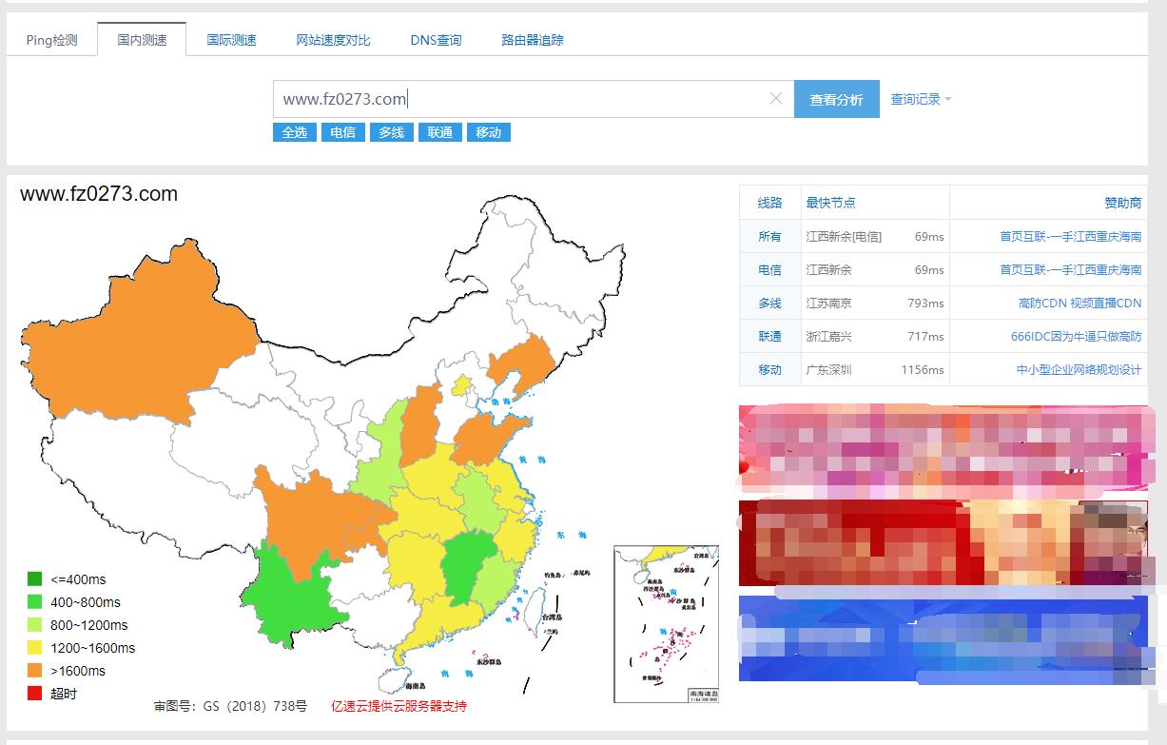This screenshot has width=1167, height=745.
Task: Enable the 联通 line filter
Action: tap(440, 132)
